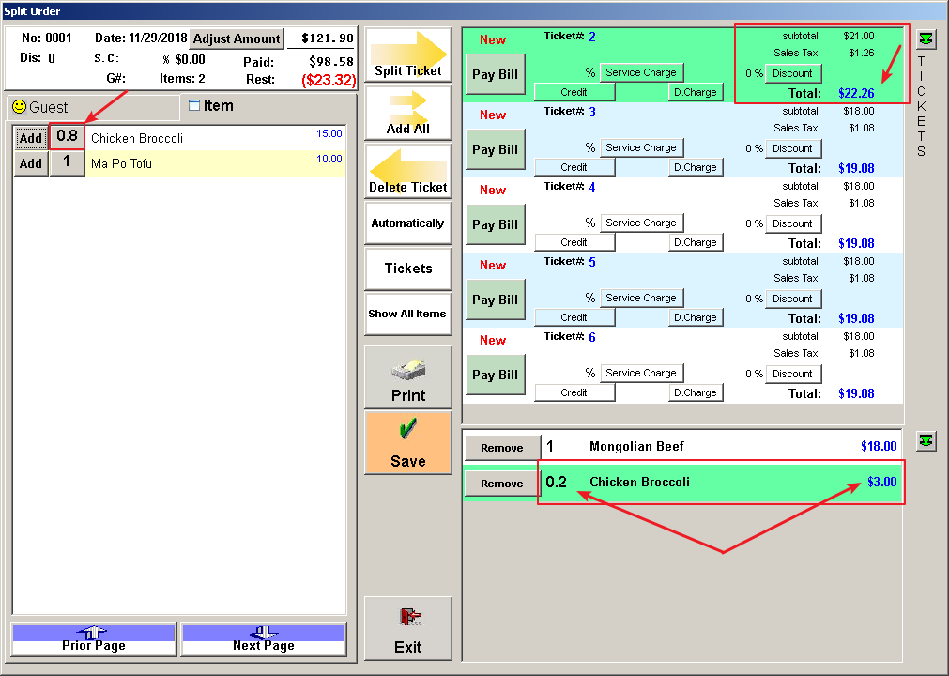Add Ma Po Tofu to ticket
Viewport: 949px width, 676px height.
[x=31, y=163]
